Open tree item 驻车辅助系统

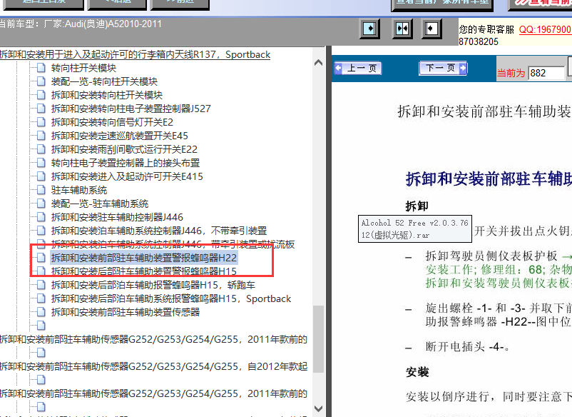(79, 190)
